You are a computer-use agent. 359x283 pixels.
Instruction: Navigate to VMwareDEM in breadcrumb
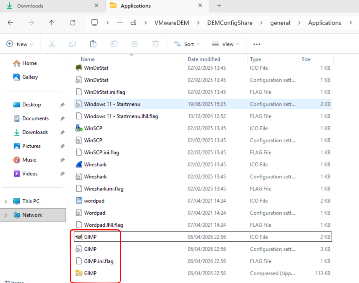click(172, 23)
